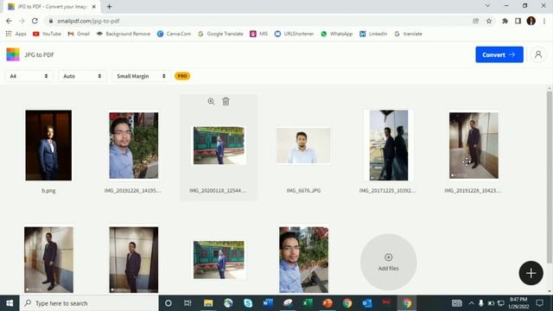Screen dimensions: 553x311
Task: Open the Canva.Com bookmark
Action: (x=175, y=34)
